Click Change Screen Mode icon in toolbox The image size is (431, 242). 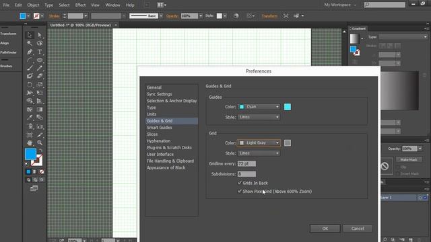point(34,188)
